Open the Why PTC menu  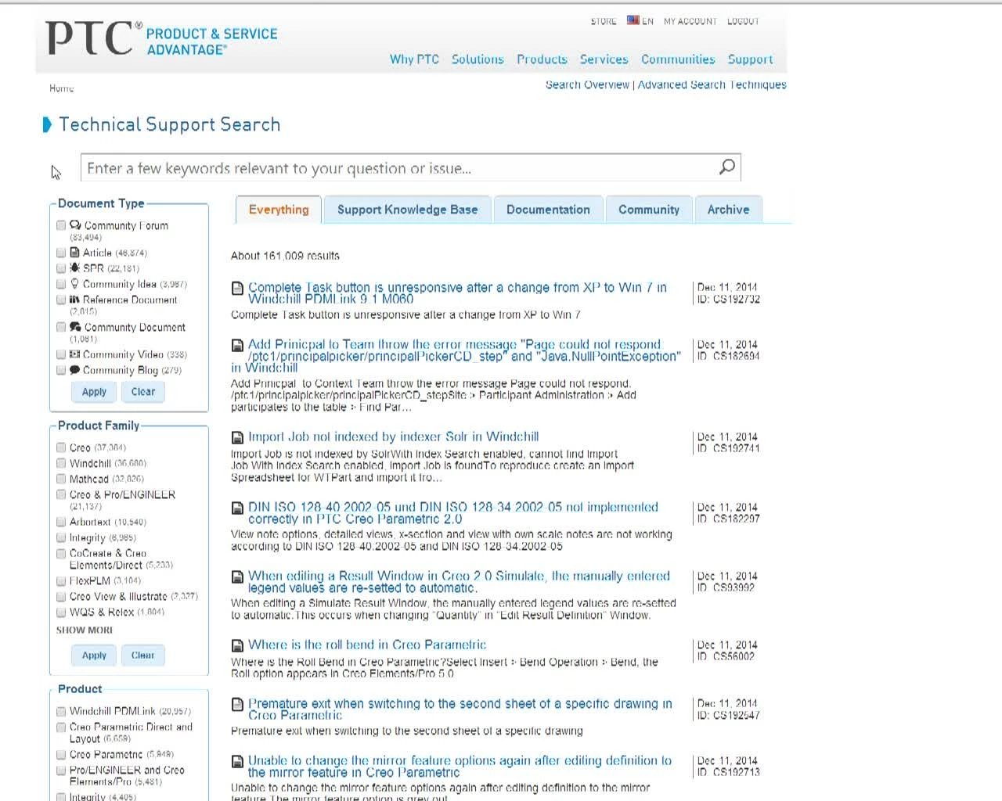414,59
